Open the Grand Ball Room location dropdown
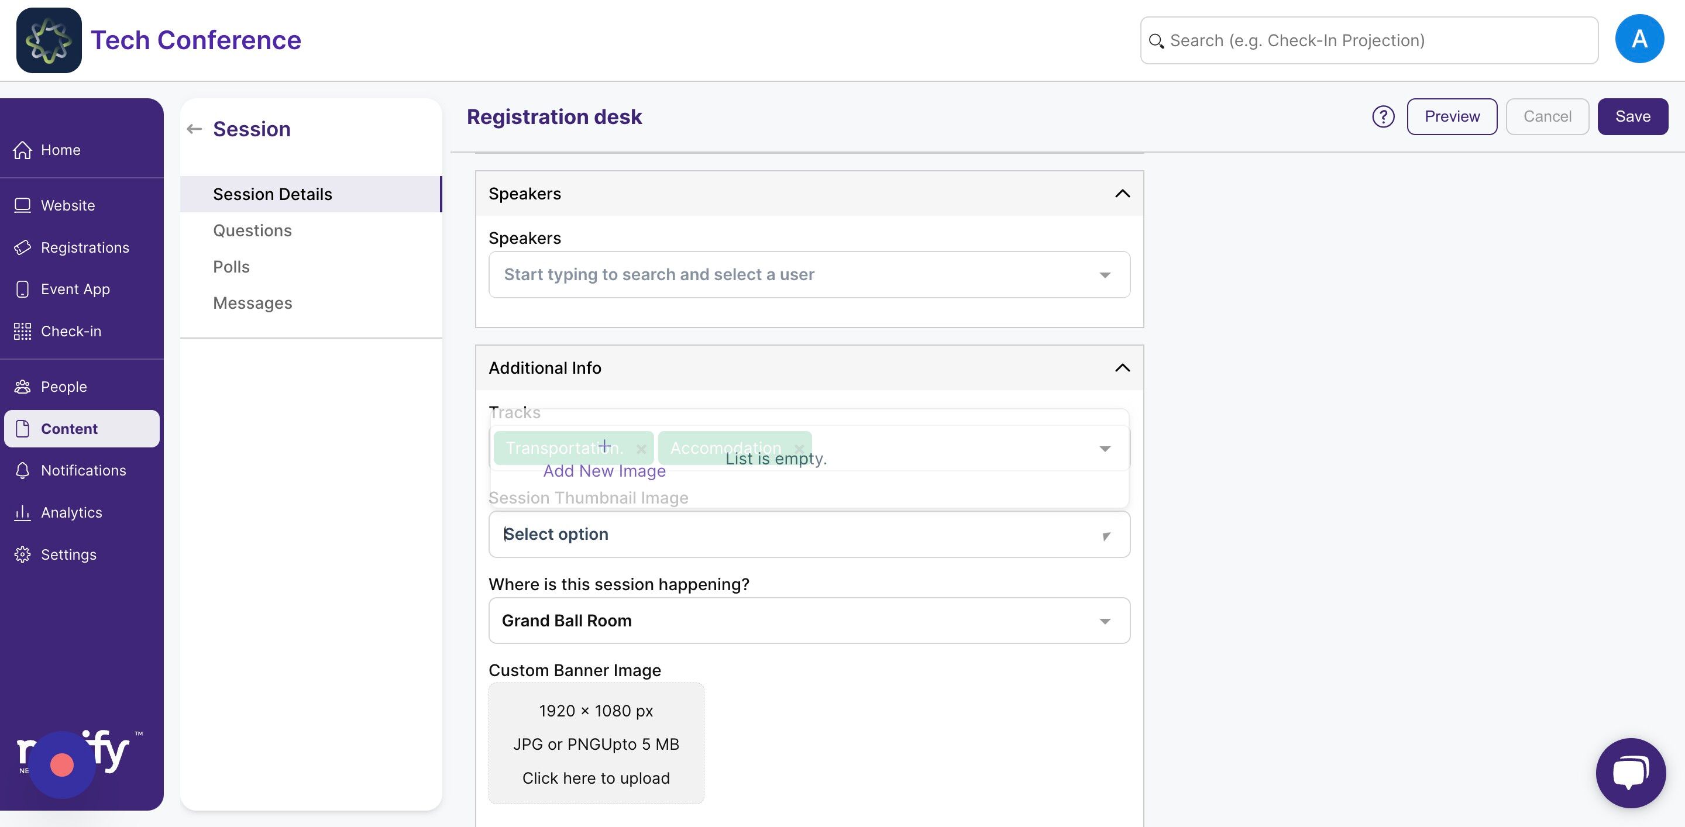The image size is (1685, 827). pyautogui.click(x=809, y=620)
